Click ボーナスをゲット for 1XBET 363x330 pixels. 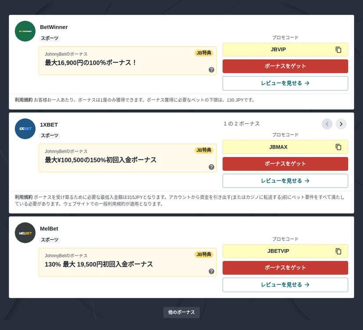(285, 164)
